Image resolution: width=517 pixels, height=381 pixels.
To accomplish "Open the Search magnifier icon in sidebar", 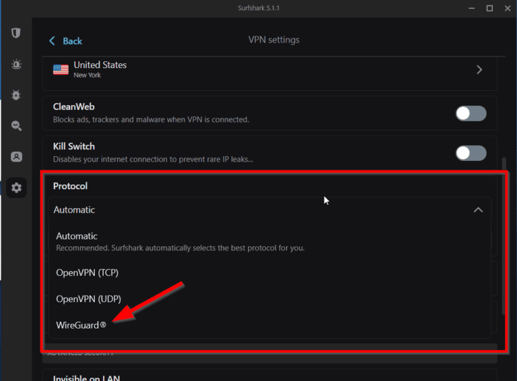I will 16,126.
